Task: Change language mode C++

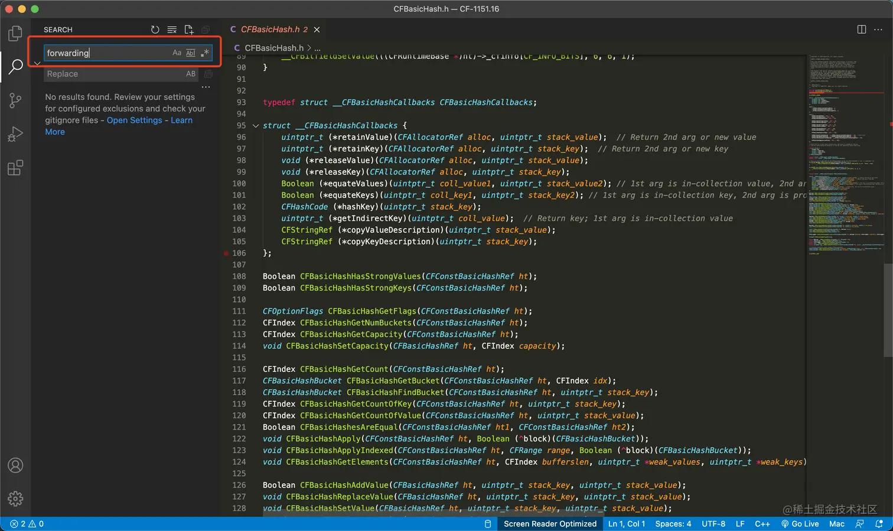Action: click(762, 524)
